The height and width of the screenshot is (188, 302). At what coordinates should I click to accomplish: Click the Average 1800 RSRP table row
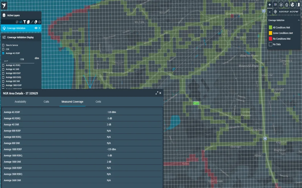tap(82, 149)
